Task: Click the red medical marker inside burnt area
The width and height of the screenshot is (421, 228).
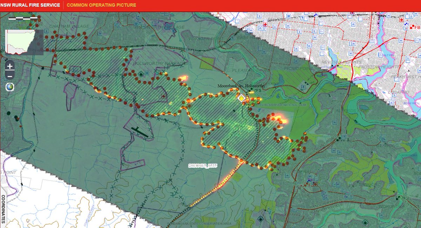Action: click(164, 96)
